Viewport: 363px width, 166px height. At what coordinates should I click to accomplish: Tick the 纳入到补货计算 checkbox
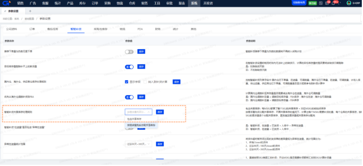146,81
